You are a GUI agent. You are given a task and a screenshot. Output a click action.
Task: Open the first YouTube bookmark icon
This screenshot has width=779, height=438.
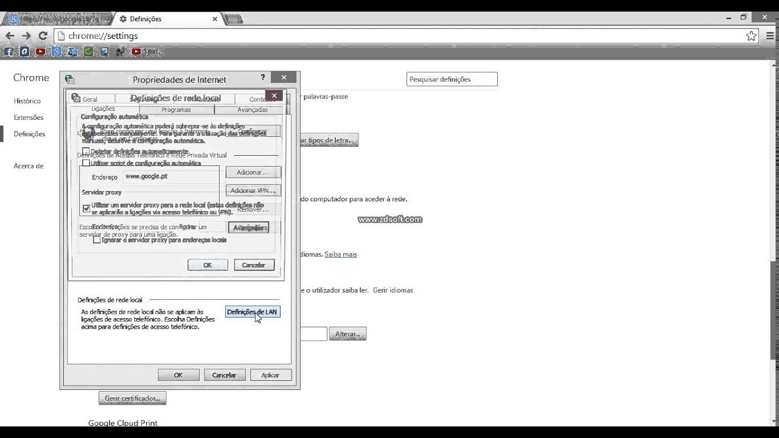click(40, 52)
